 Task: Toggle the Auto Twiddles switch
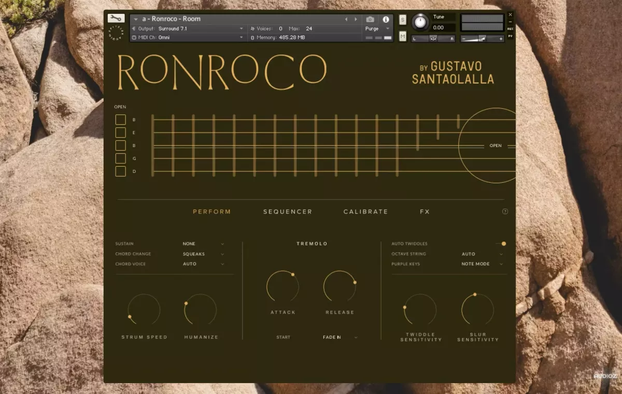(x=501, y=243)
